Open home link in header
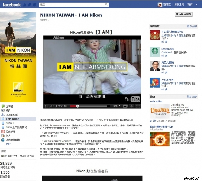The image size is (202, 181). pyautogui.click(x=190, y=5)
